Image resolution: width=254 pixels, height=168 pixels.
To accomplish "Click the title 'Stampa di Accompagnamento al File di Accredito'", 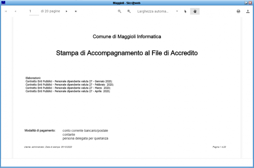I will (127, 53).
